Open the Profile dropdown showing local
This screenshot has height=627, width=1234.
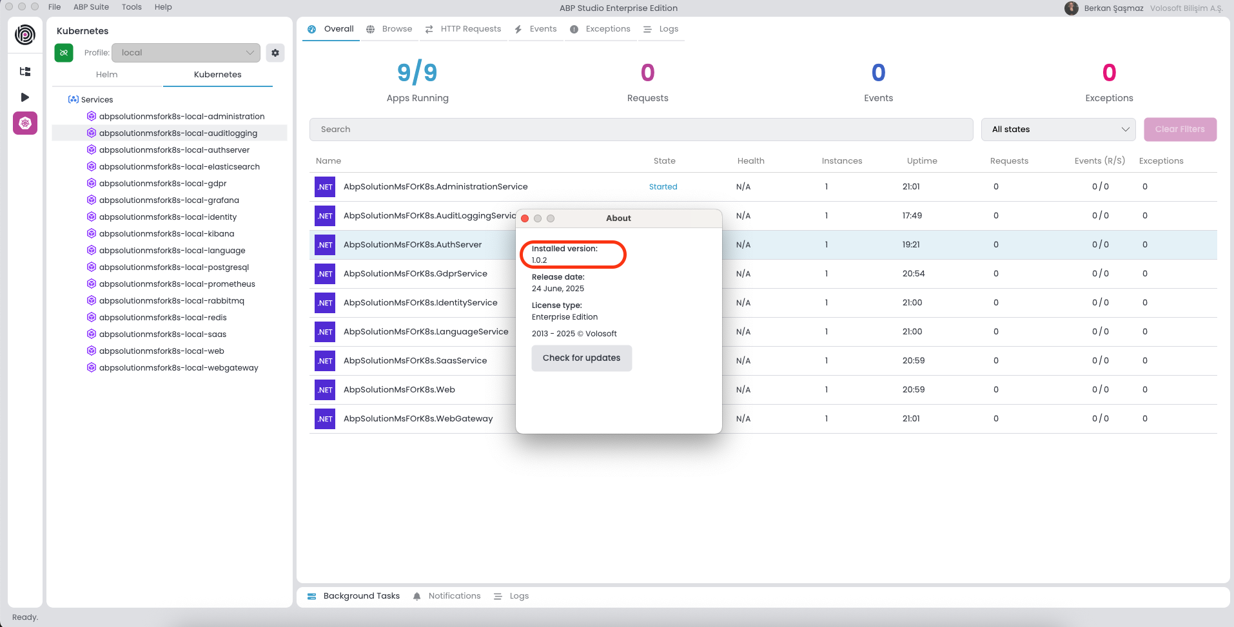pyautogui.click(x=186, y=53)
